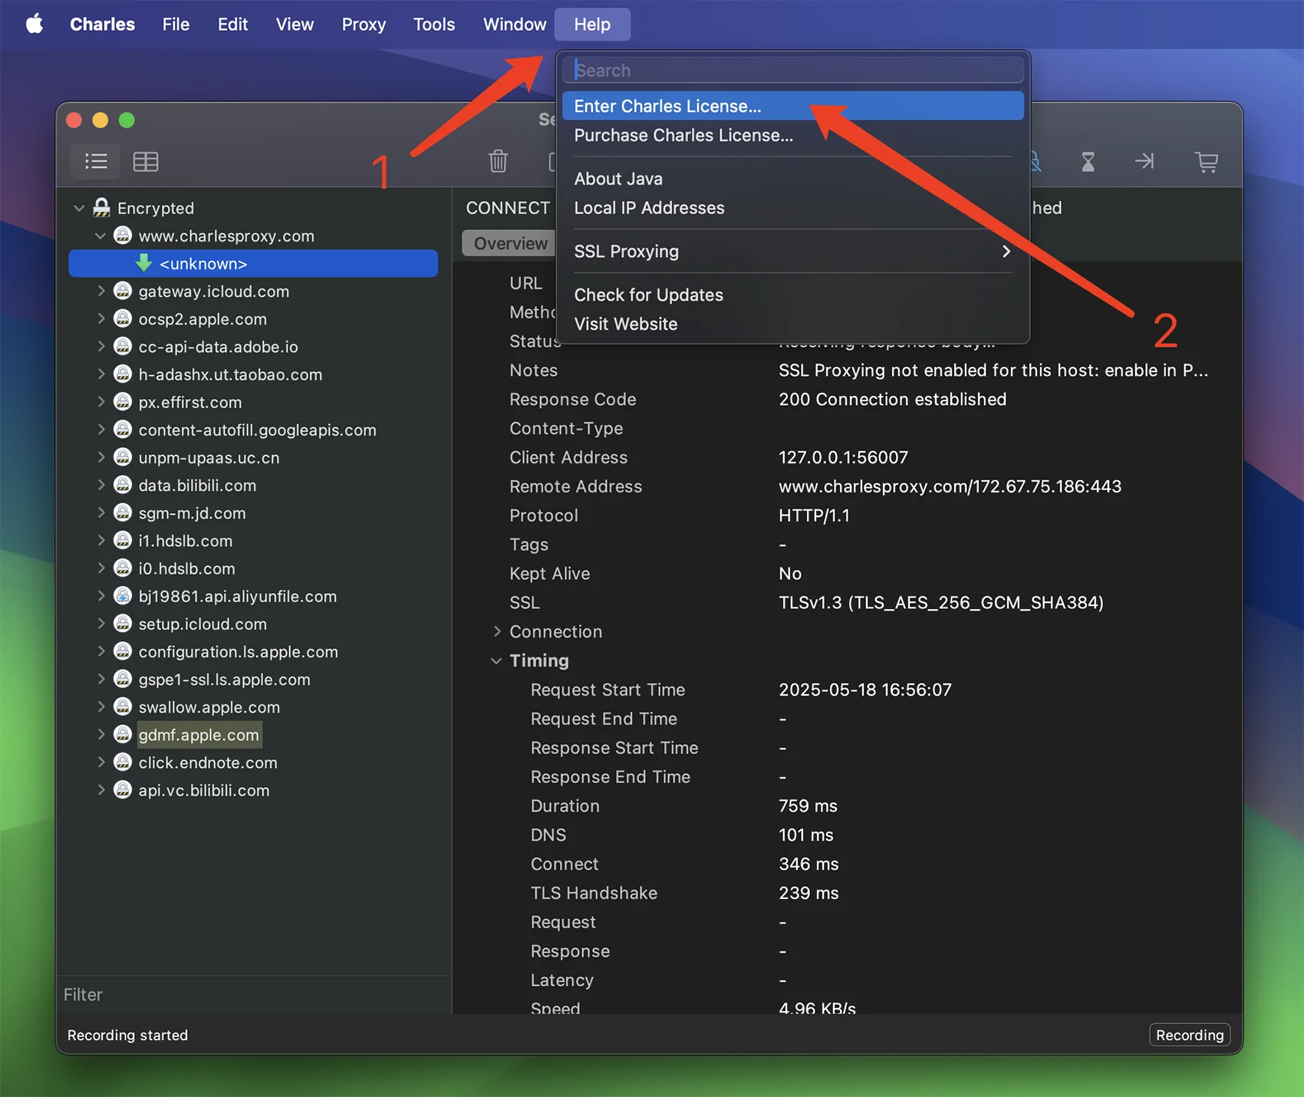Select About Java from Help menu
The height and width of the screenshot is (1097, 1304).
point(793,179)
